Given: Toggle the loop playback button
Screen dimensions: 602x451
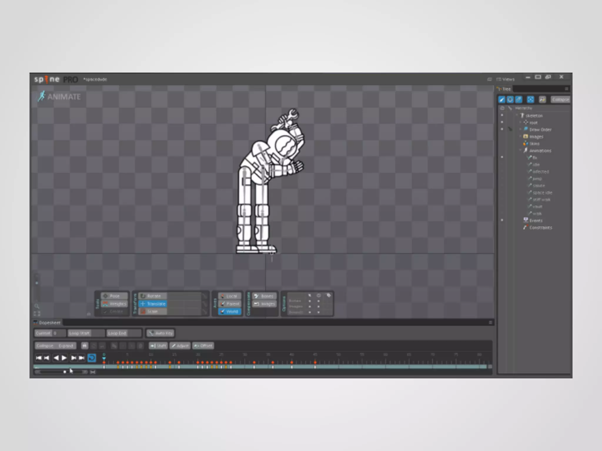Looking at the screenshot, I should click(92, 358).
